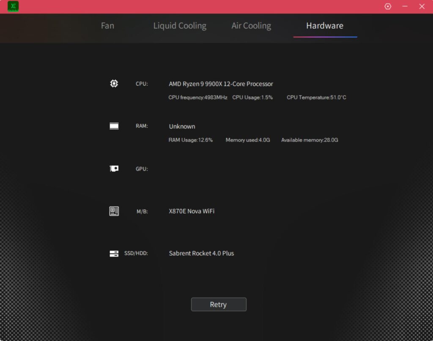This screenshot has height=341, width=433.
Task: Open the Liquid Cooling tab
Action: pyautogui.click(x=180, y=26)
